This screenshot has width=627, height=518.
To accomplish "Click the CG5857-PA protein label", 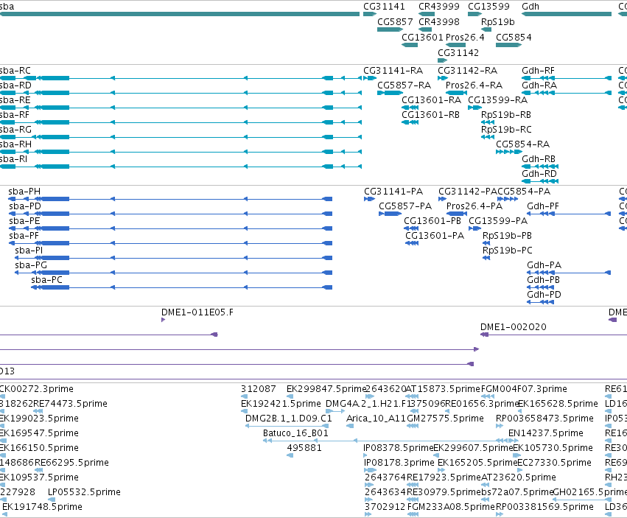I will pos(405,206).
